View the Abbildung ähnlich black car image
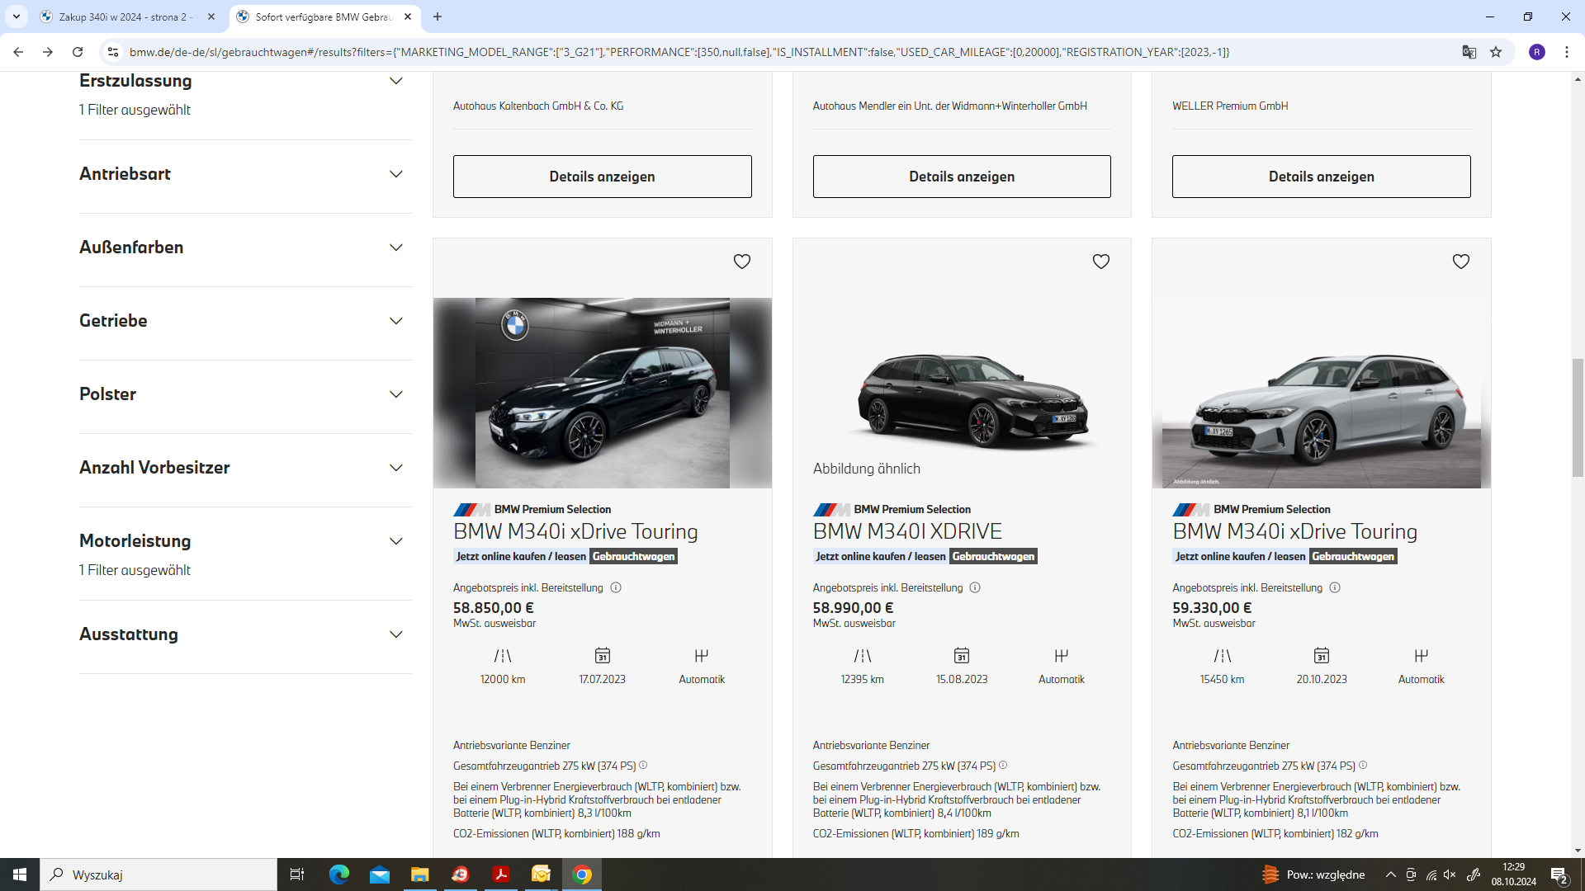 962,393
